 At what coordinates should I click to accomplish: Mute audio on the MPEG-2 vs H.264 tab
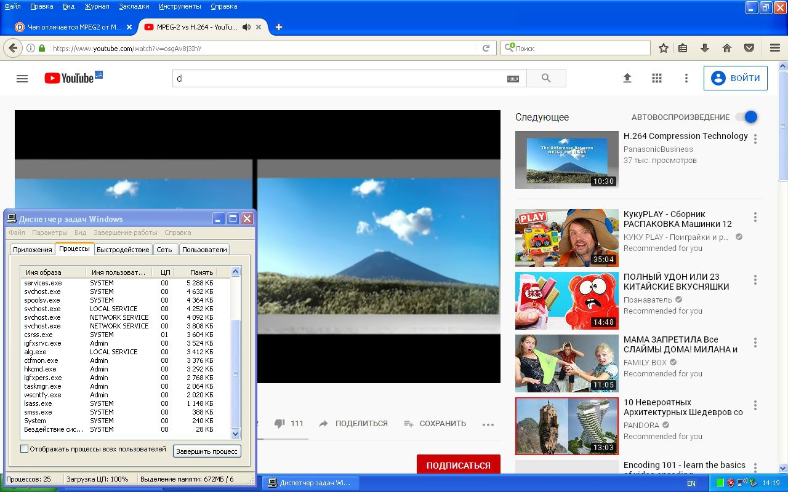(246, 27)
